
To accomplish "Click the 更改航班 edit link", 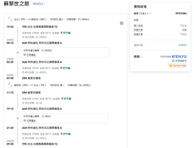I will (38, 4).
